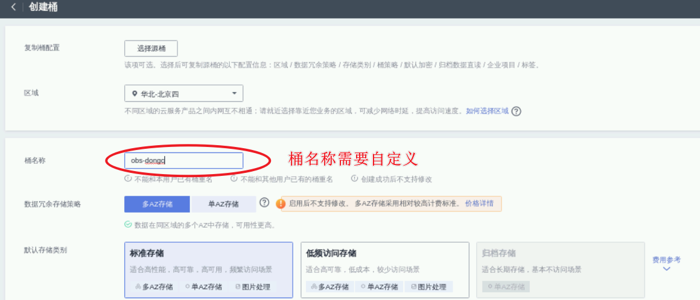700x300 pixels.
Task: Click the 创建桶 page title
Action: 43,7
